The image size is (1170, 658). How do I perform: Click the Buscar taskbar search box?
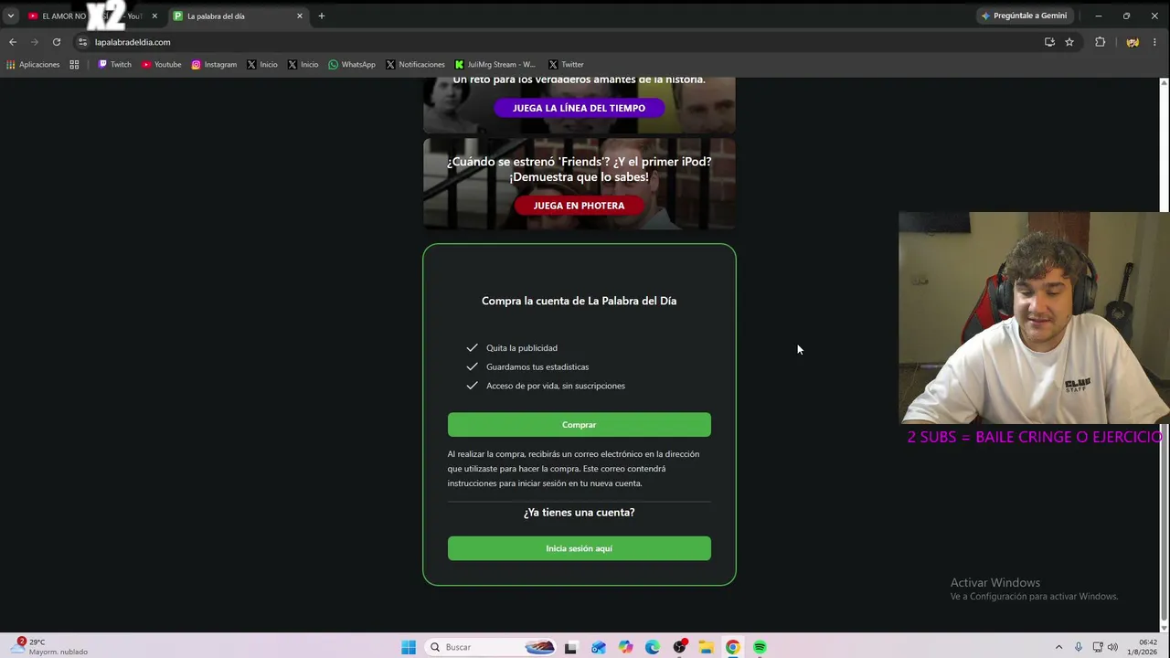[492, 647]
